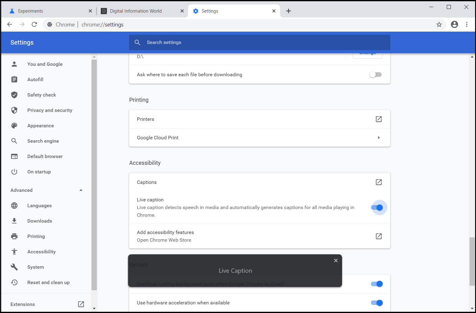Click the Safety check shield icon
476x313 pixels.
click(x=14, y=95)
